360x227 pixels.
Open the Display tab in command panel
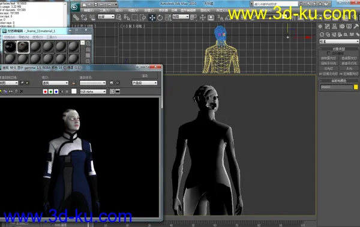[x=349, y=26]
